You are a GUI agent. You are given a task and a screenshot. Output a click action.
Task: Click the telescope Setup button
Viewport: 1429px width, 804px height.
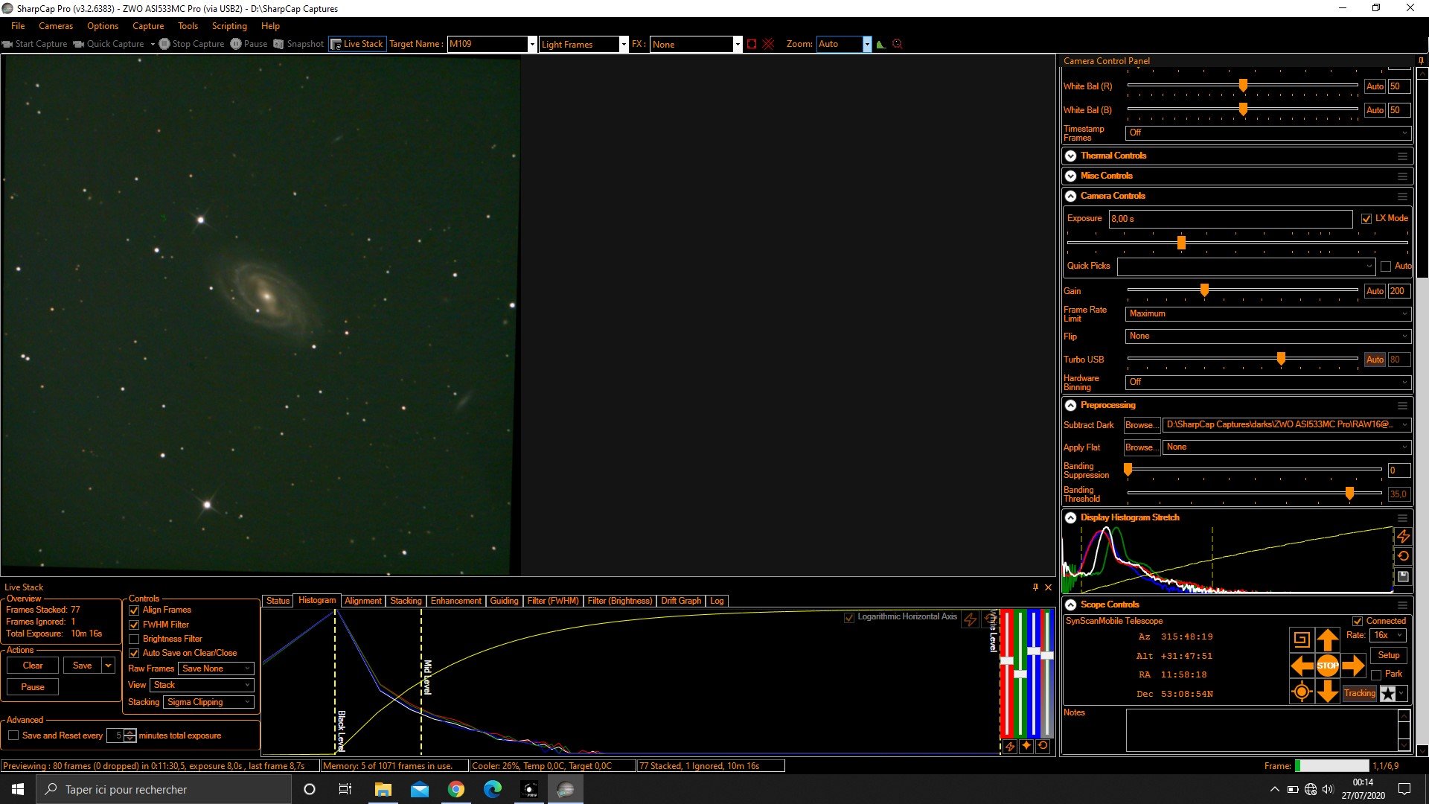[x=1389, y=655]
